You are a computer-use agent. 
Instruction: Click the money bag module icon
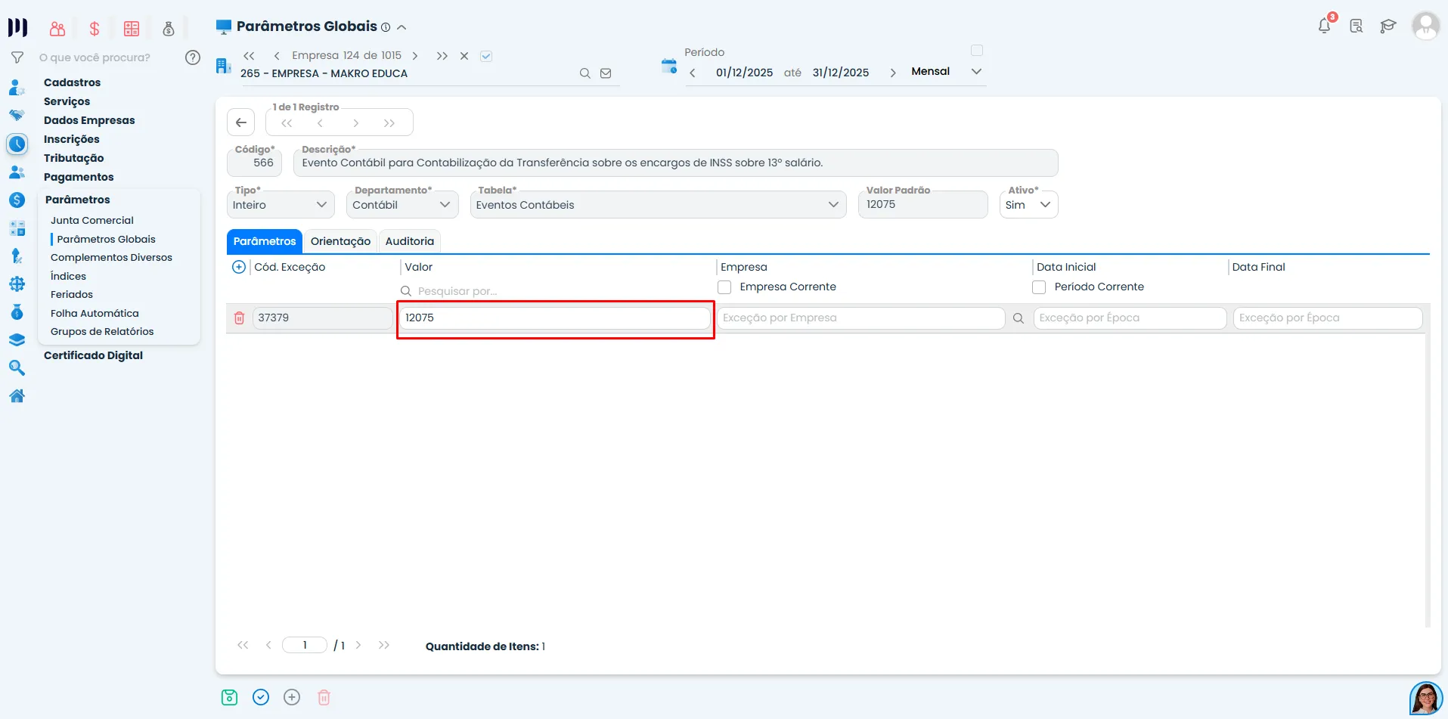pos(169,29)
